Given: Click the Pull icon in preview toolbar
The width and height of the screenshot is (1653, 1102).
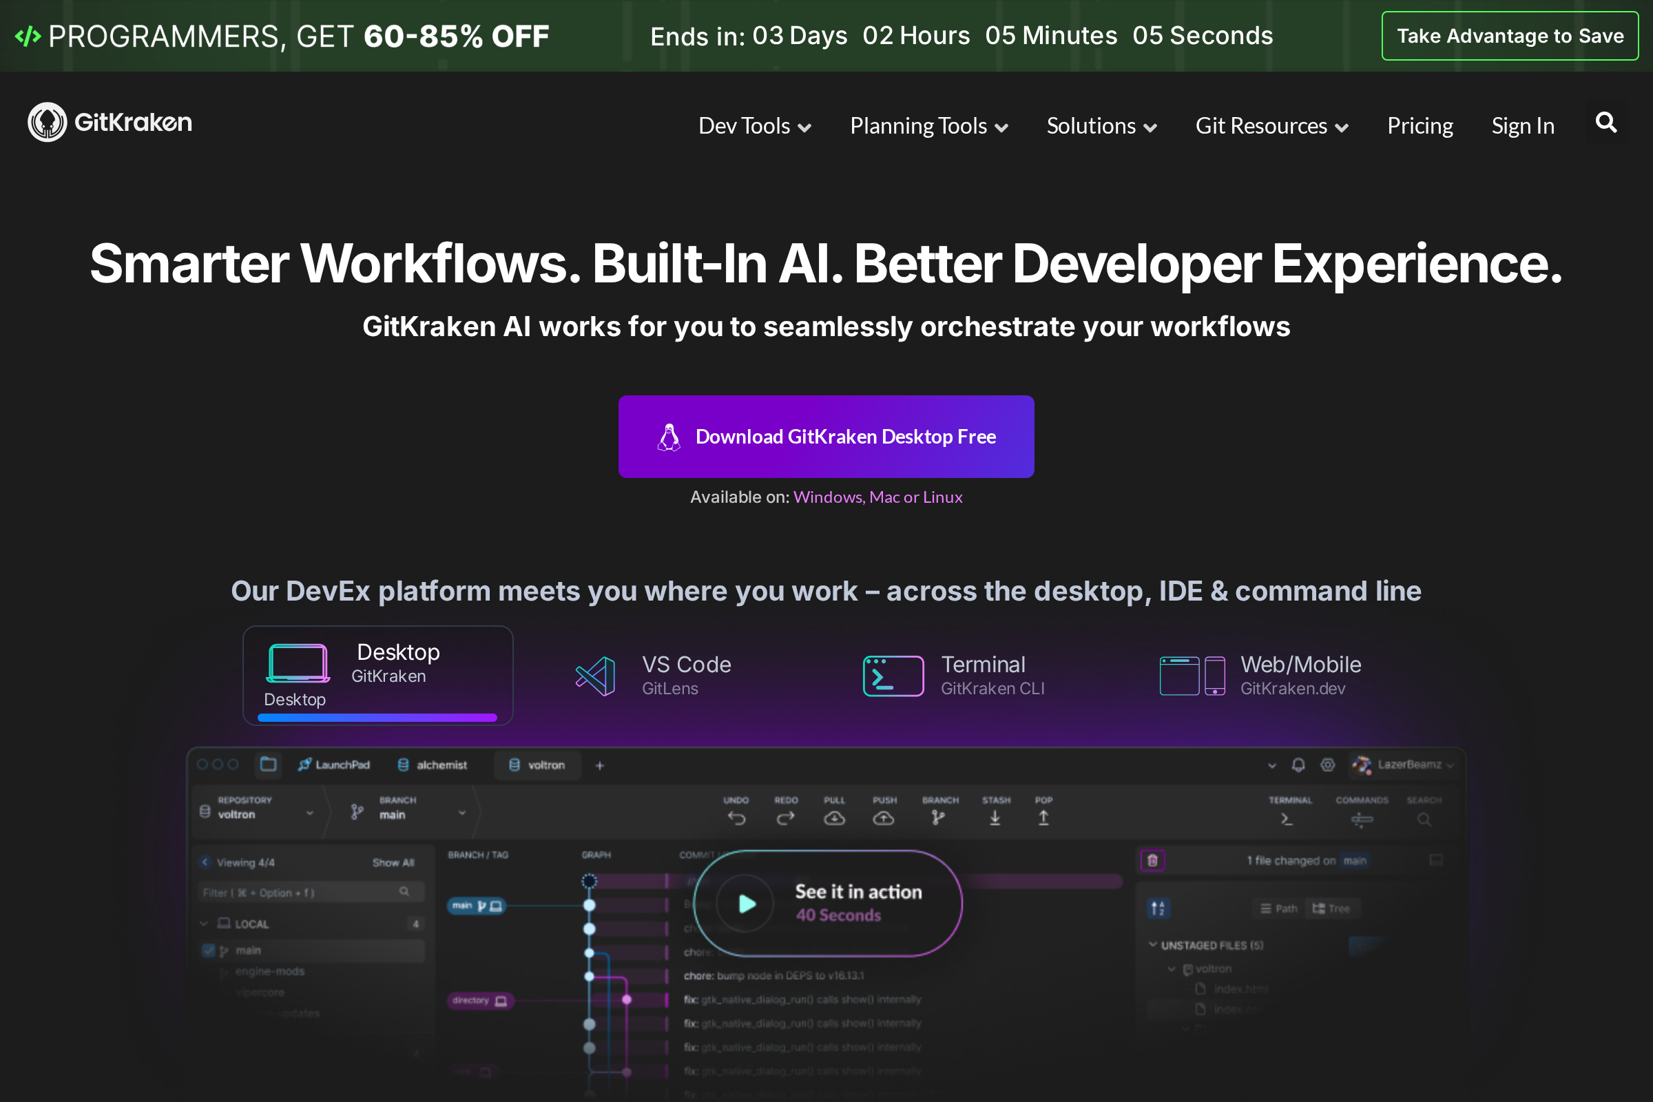Looking at the screenshot, I should tap(834, 818).
